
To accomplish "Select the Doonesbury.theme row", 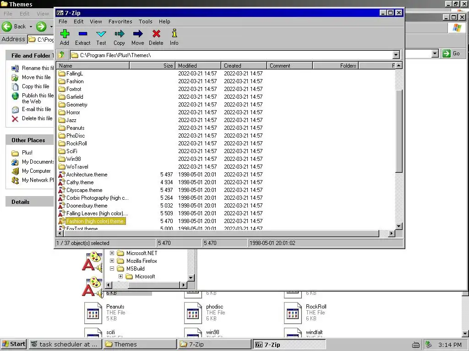I will point(227,205).
